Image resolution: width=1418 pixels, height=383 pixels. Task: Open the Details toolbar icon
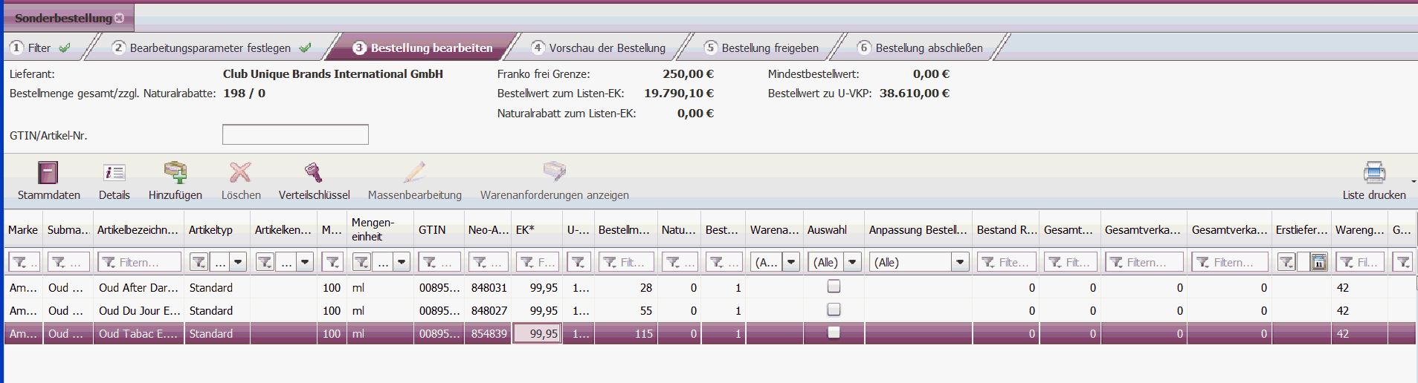tap(114, 173)
